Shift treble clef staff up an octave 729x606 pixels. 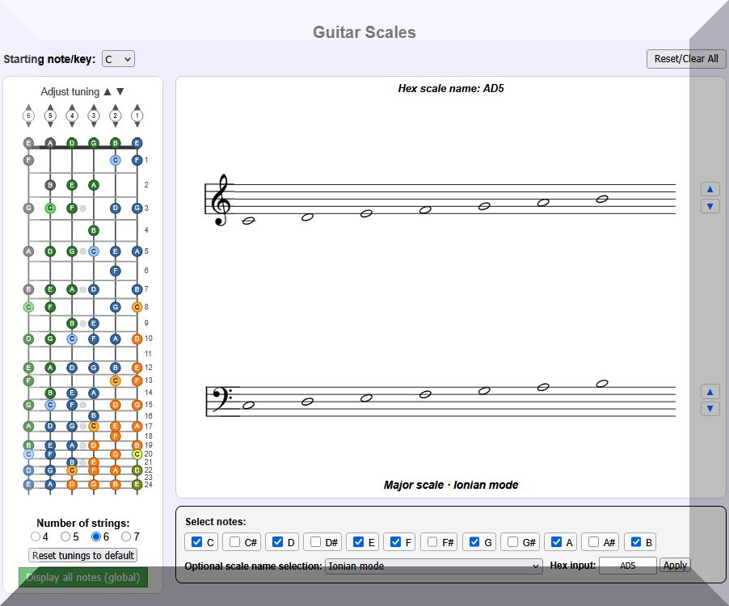tap(709, 189)
